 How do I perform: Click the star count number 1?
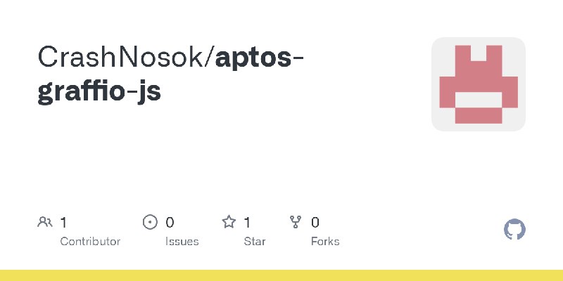(x=247, y=223)
